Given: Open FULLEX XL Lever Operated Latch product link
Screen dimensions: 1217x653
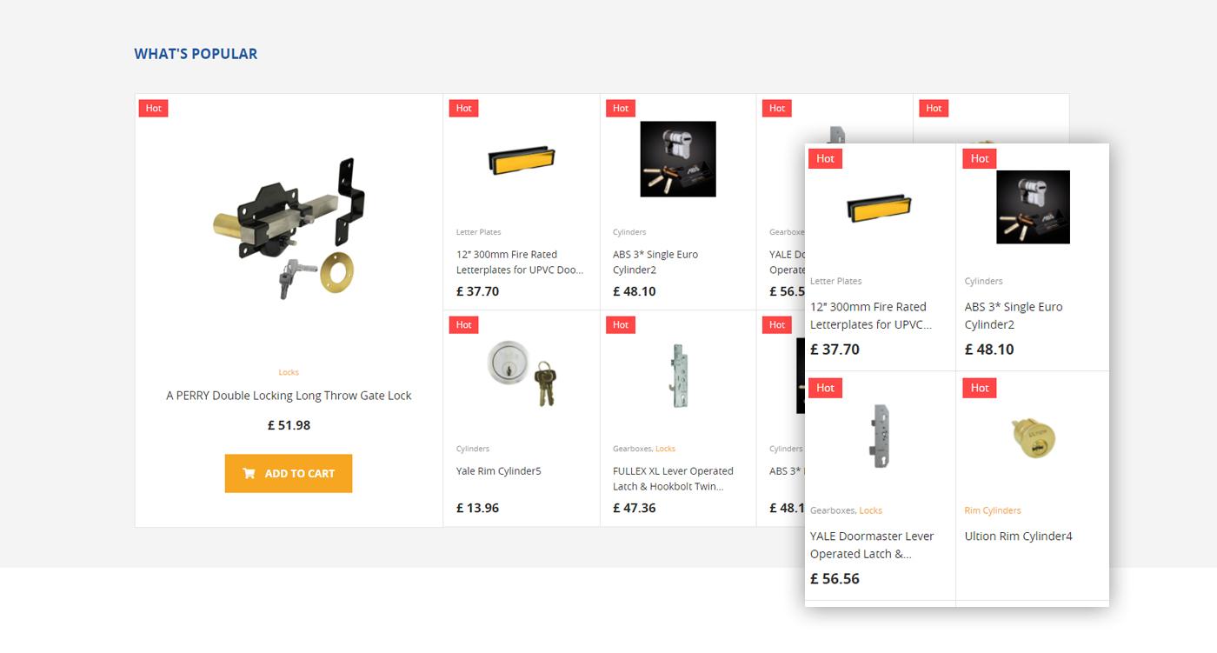Looking at the screenshot, I should point(673,478).
